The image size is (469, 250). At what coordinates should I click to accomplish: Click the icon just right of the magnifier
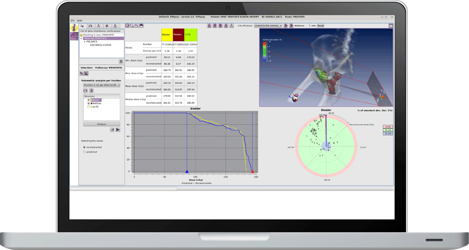137,26
